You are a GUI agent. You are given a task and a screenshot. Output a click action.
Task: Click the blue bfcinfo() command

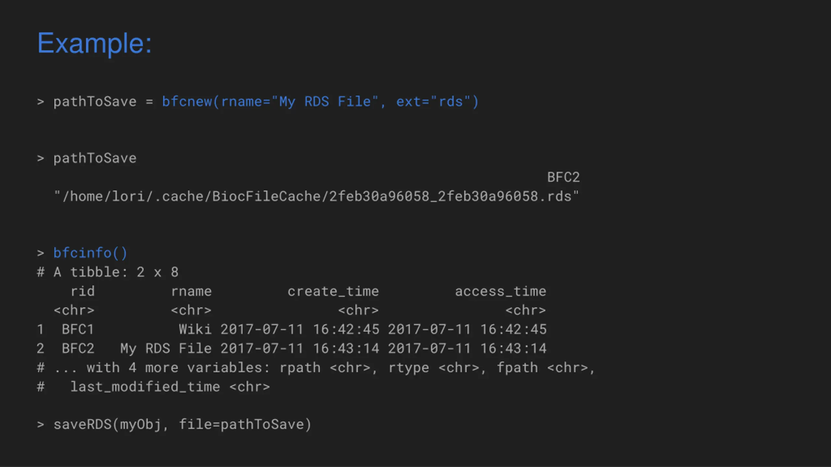coord(90,253)
